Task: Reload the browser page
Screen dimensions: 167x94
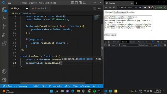Action: tap(114, 8)
